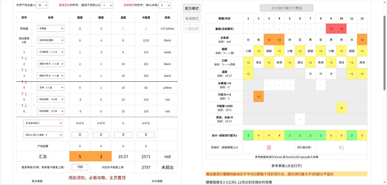Screen dimensions: 387x185
Task: Click the 紫 cell in 主色调 row
Action: pyautogui.click(x=258, y=40)
